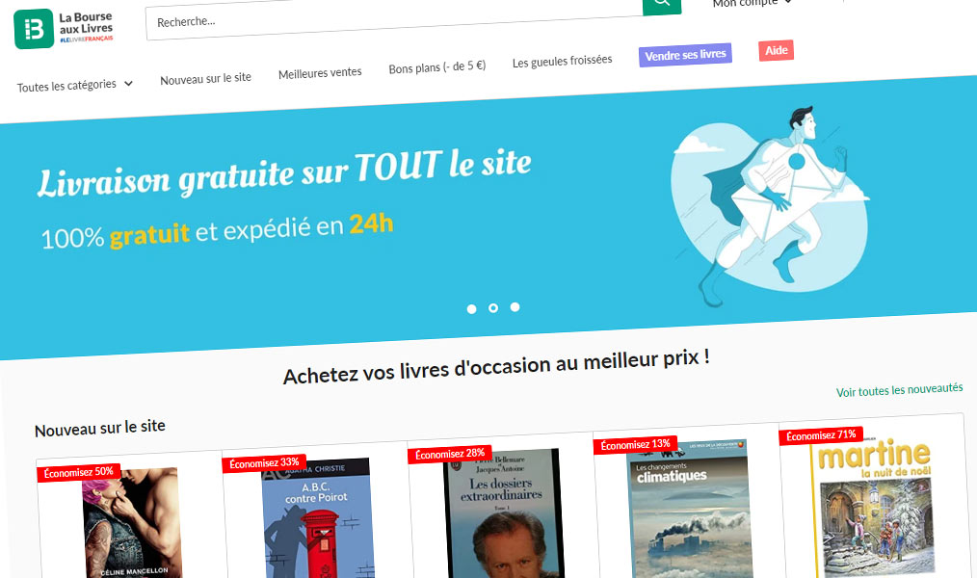977x578 pixels.
Task: Go to Bons plans (- de 5 €)
Action: (437, 66)
